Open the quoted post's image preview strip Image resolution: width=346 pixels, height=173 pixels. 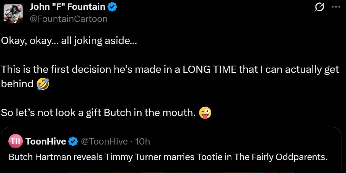pyautogui.click(x=171, y=171)
